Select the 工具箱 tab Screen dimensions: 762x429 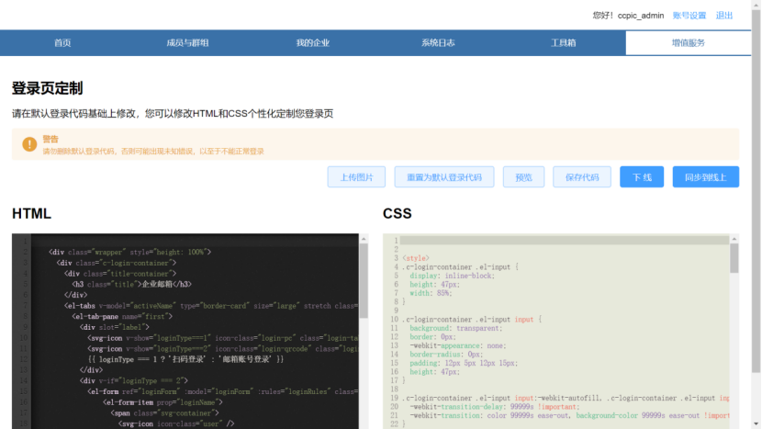coord(563,43)
